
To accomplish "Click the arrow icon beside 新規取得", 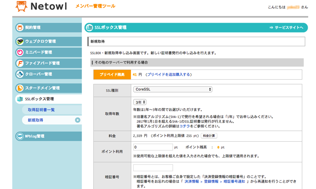I will [x=78, y=120].
